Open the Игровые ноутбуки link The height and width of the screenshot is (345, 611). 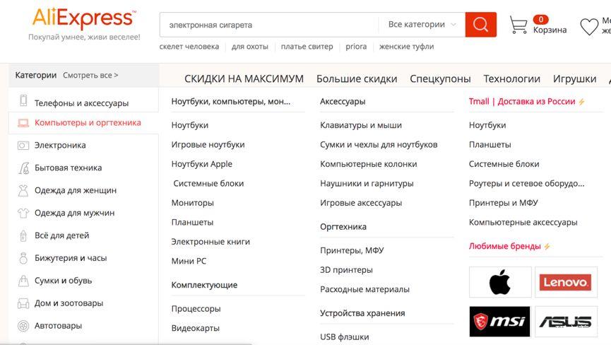click(x=208, y=145)
